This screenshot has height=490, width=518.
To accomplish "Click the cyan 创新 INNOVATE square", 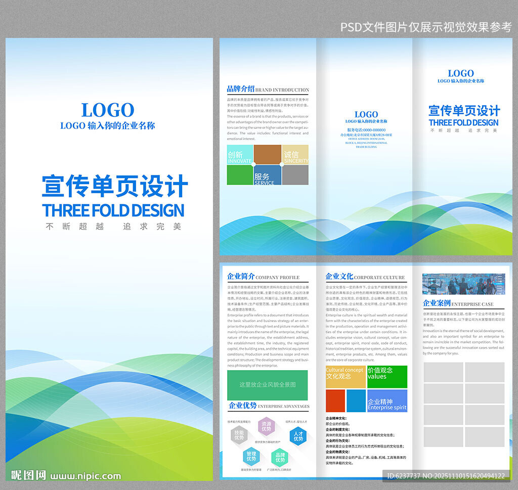I will 240,154.
